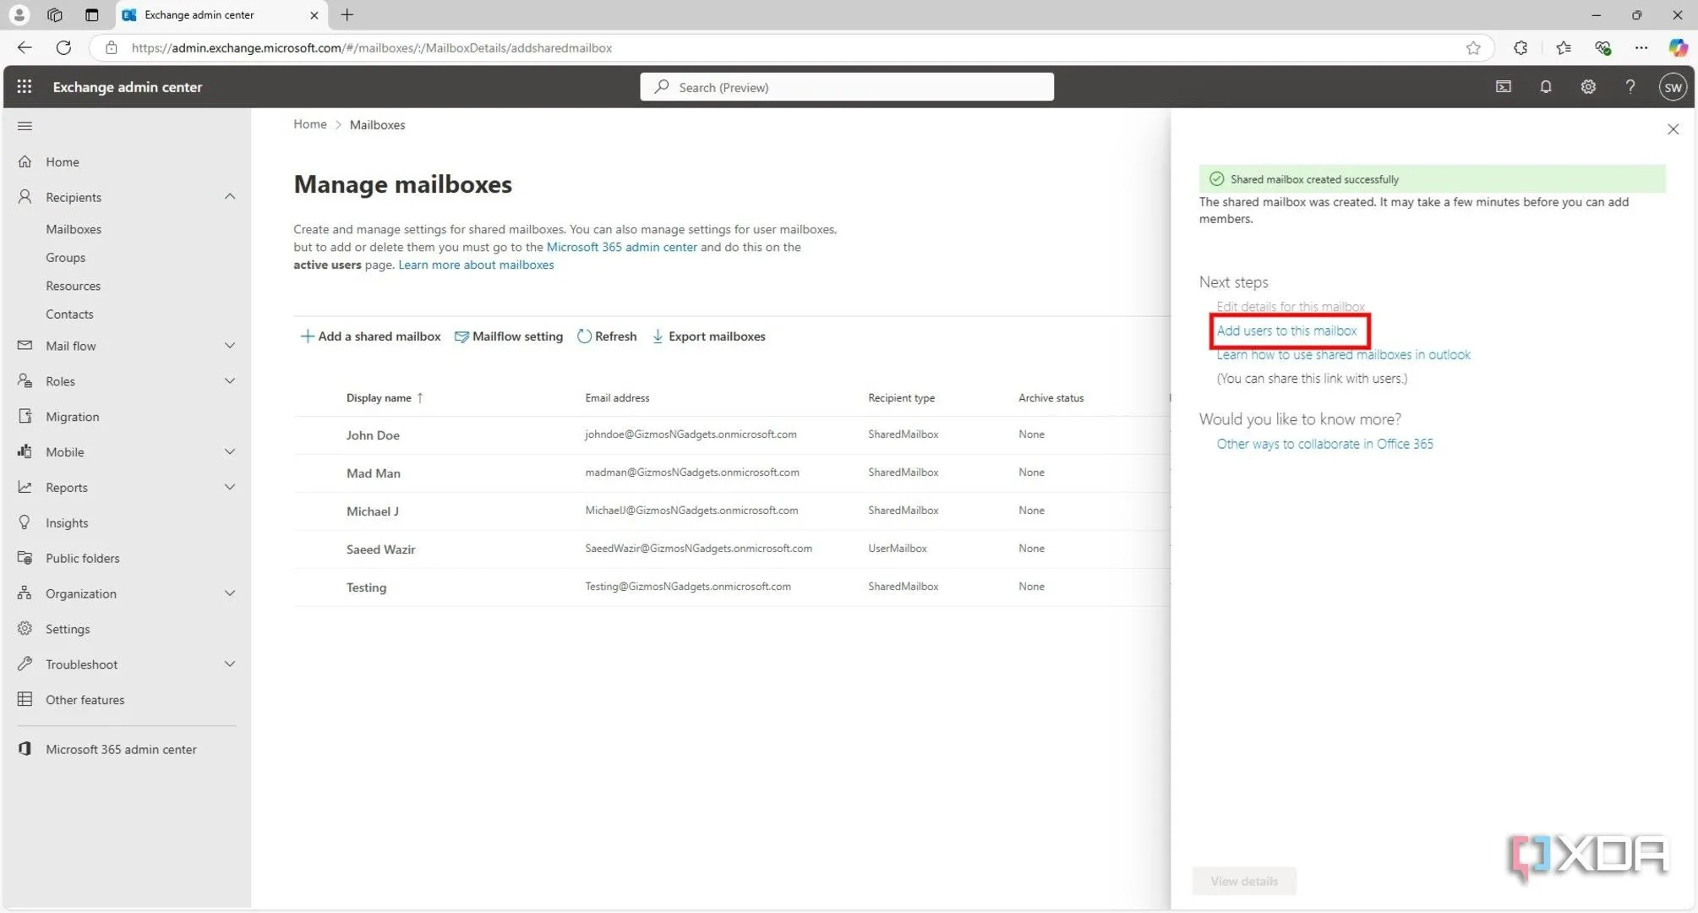
Task: Open browser settings and more ellipsis
Action: (x=1641, y=47)
